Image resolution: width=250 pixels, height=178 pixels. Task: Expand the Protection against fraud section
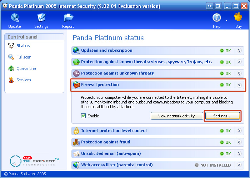239,142
